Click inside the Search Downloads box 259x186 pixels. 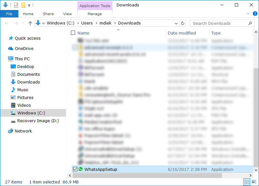click(216, 23)
